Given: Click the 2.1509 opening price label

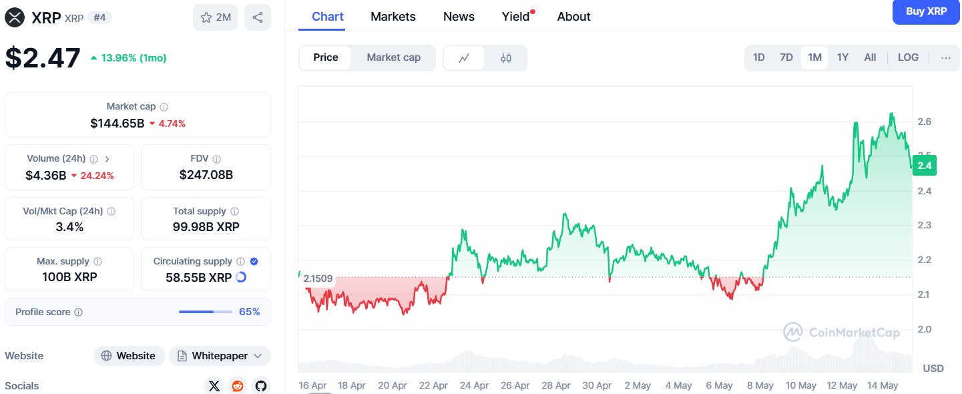Looking at the screenshot, I should pyautogui.click(x=318, y=278).
